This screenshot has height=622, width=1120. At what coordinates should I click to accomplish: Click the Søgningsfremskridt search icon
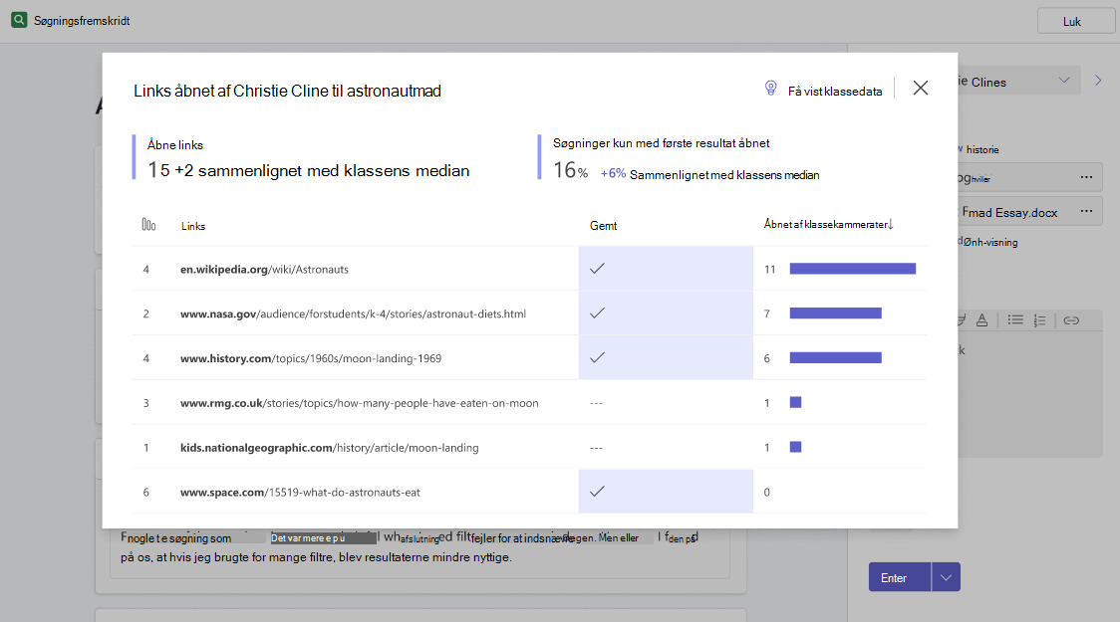coord(19,20)
